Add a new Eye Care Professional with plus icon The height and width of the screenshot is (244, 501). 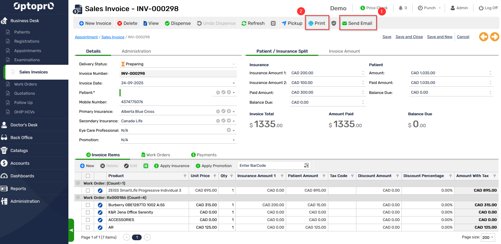click(229, 130)
